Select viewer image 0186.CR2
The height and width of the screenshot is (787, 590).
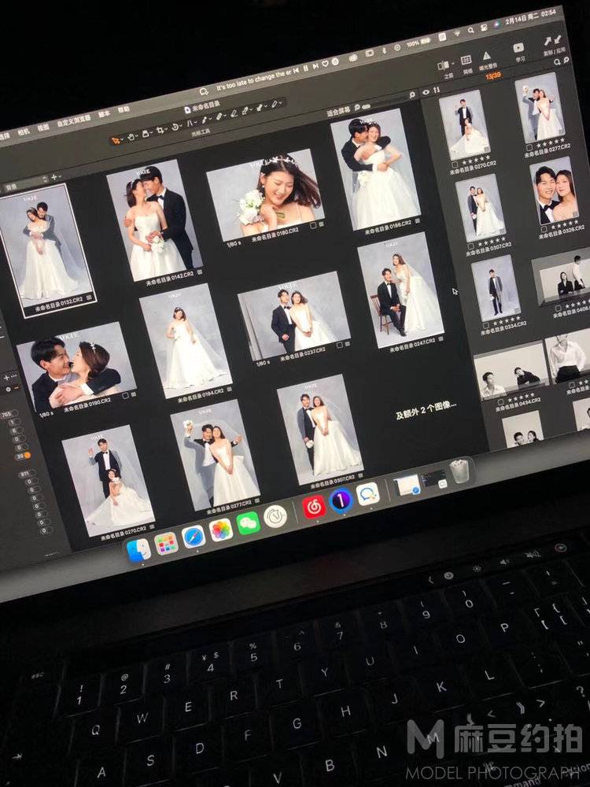pyautogui.click(x=374, y=170)
